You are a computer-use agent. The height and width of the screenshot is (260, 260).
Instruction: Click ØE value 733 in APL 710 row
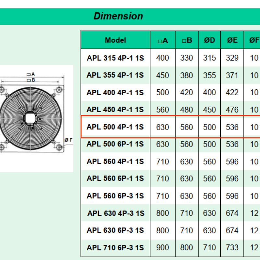(x=232, y=248)
